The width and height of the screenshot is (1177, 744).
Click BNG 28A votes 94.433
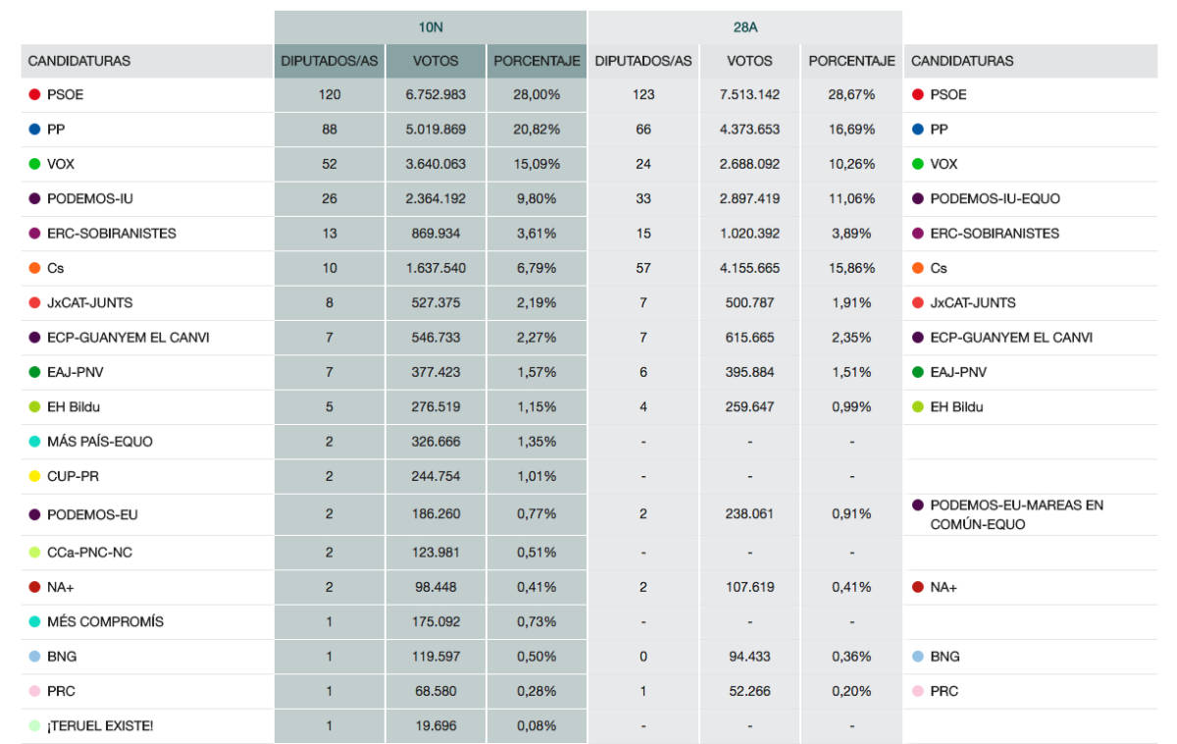point(749,657)
